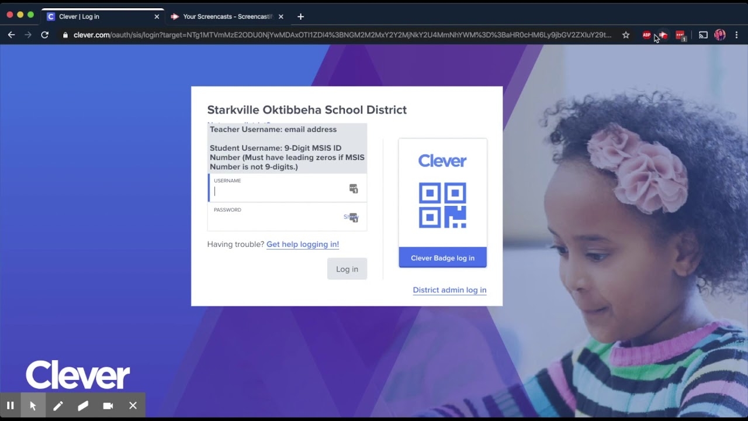Open a new browser tab
Screen dimensions: 748x421
300,16
